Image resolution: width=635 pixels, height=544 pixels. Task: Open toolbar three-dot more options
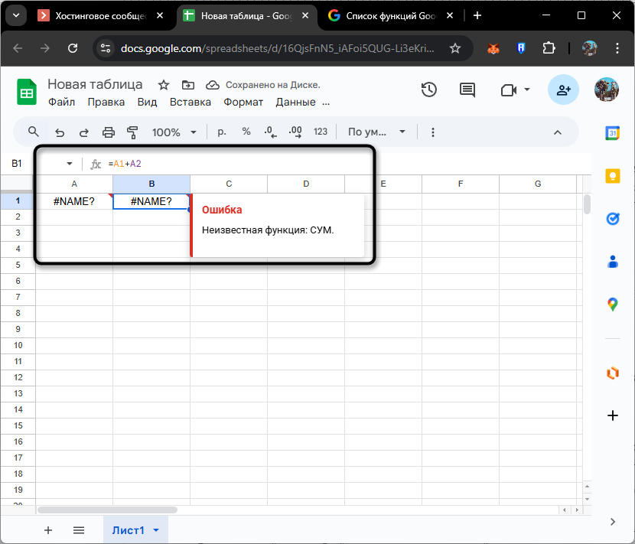click(x=433, y=132)
